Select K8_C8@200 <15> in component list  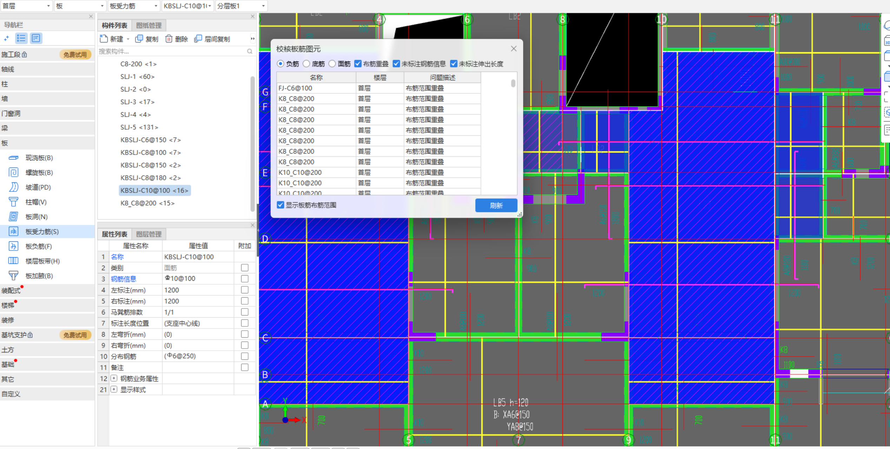click(147, 203)
